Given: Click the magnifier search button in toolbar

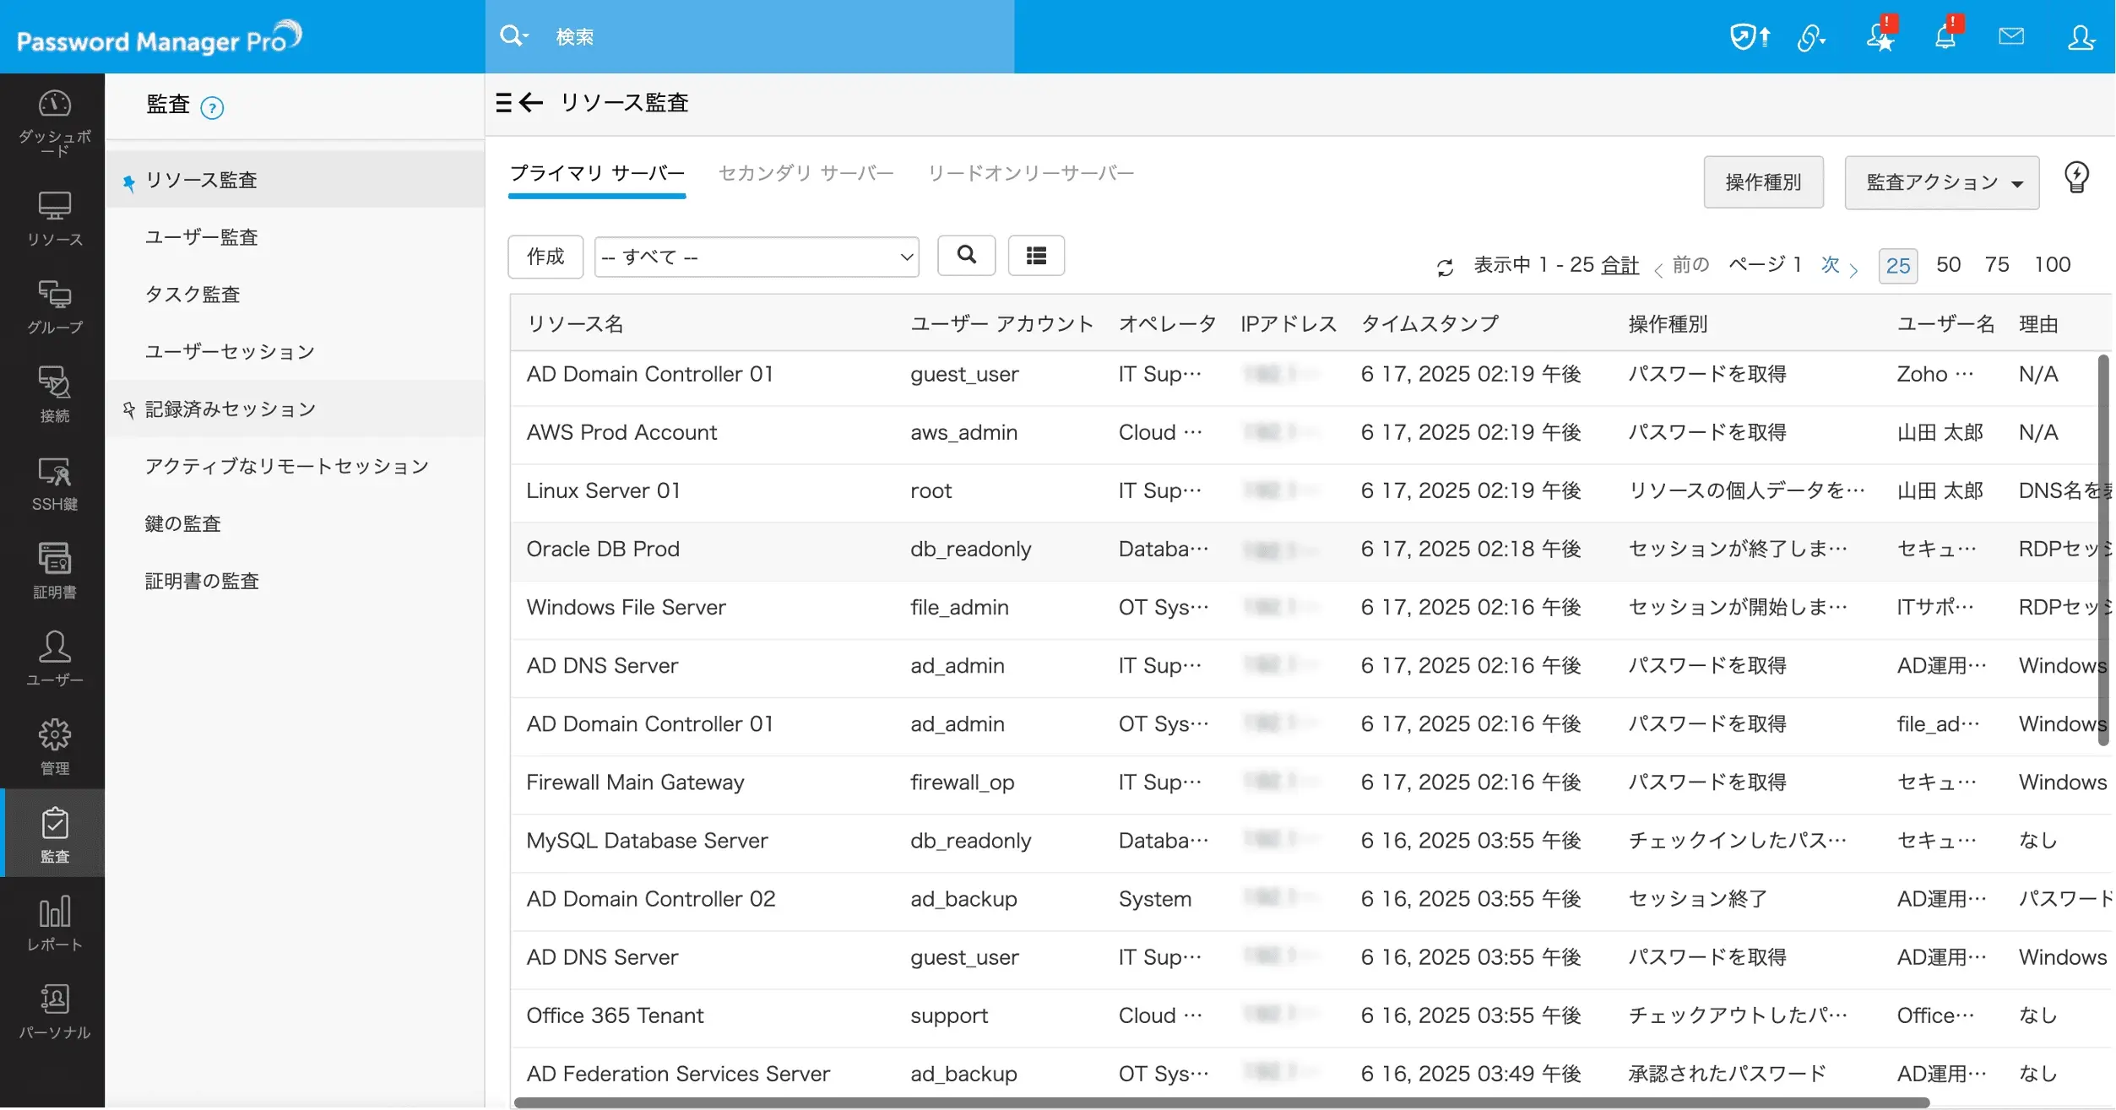Looking at the screenshot, I should point(967,255).
